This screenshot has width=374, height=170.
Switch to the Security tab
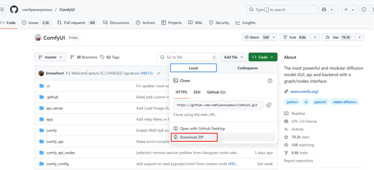click(x=219, y=23)
